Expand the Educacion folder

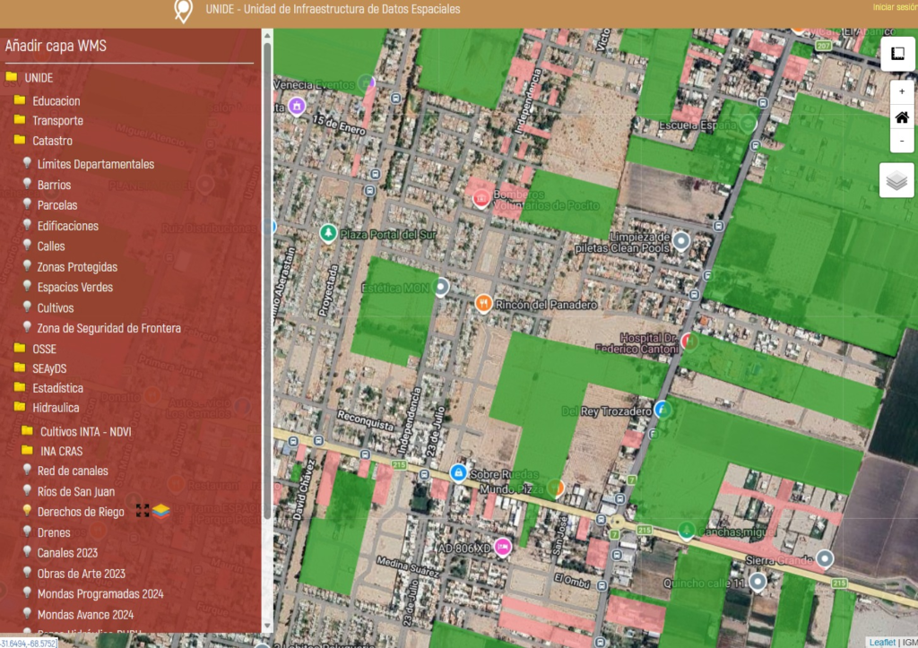click(x=20, y=100)
